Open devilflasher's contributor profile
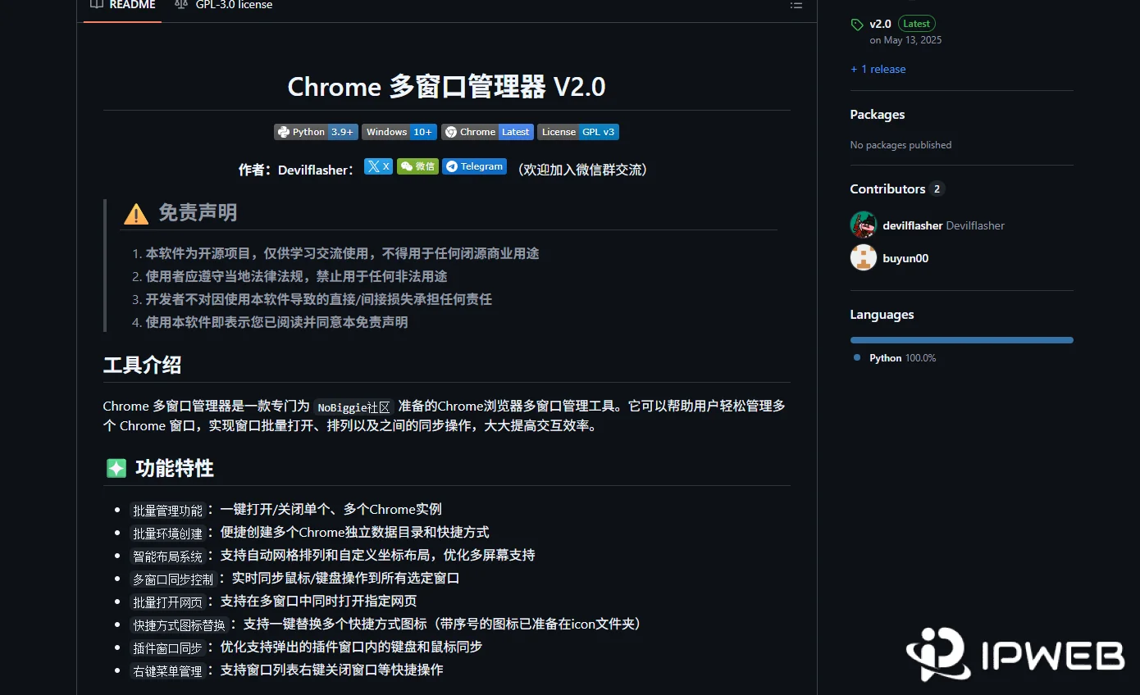Screen dimensions: 1140x695 (911, 225)
